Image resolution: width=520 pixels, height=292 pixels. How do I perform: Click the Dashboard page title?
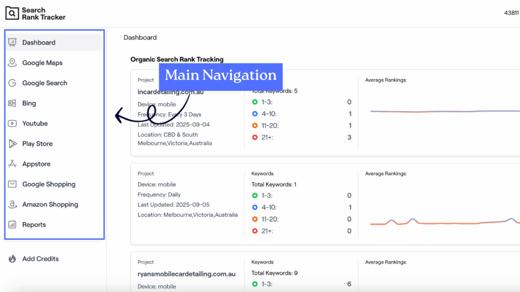click(140, 38)
